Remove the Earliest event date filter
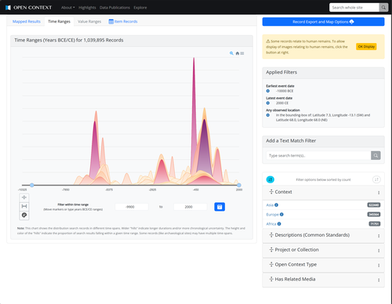This screenshot has width=392, height=304. pos(268,91)
